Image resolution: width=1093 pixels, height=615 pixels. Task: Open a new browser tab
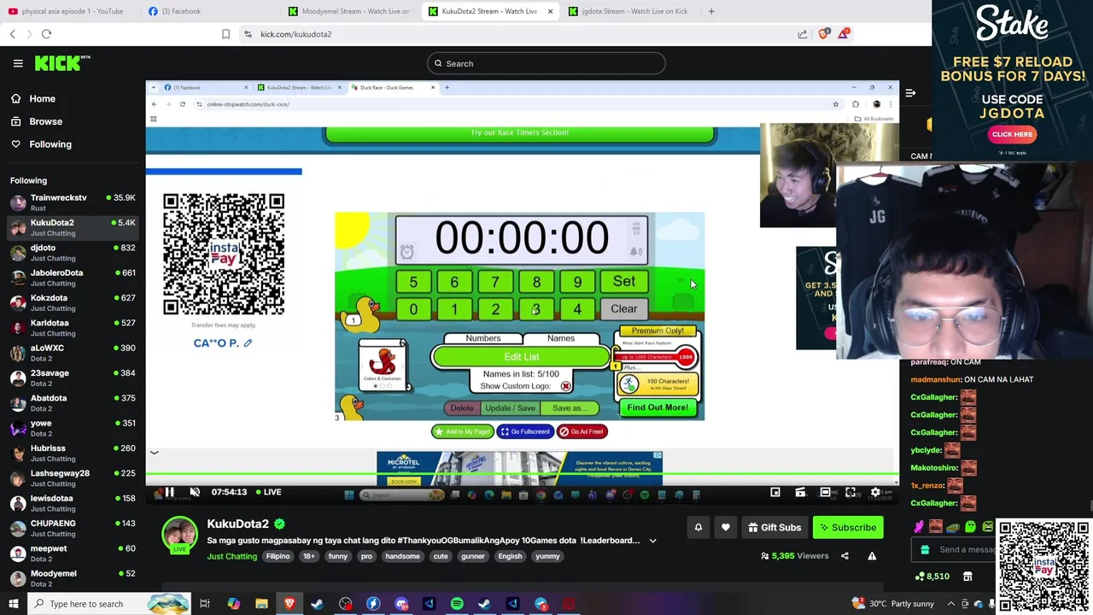[x=710, y=11]
